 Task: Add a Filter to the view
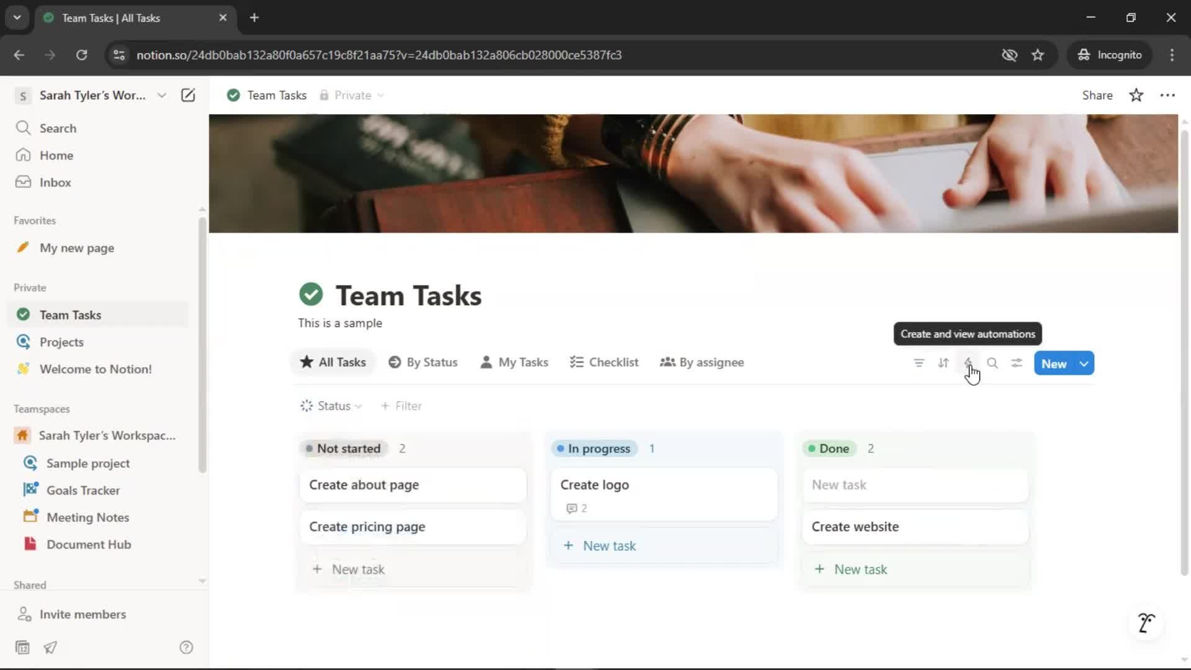coord(401,406)
